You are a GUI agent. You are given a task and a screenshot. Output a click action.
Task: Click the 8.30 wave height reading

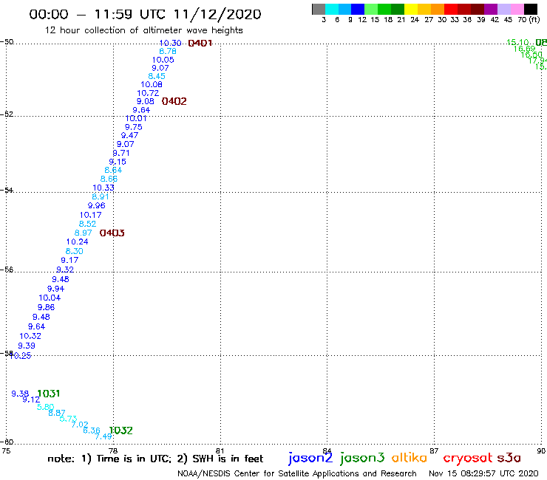pos(75,251)
